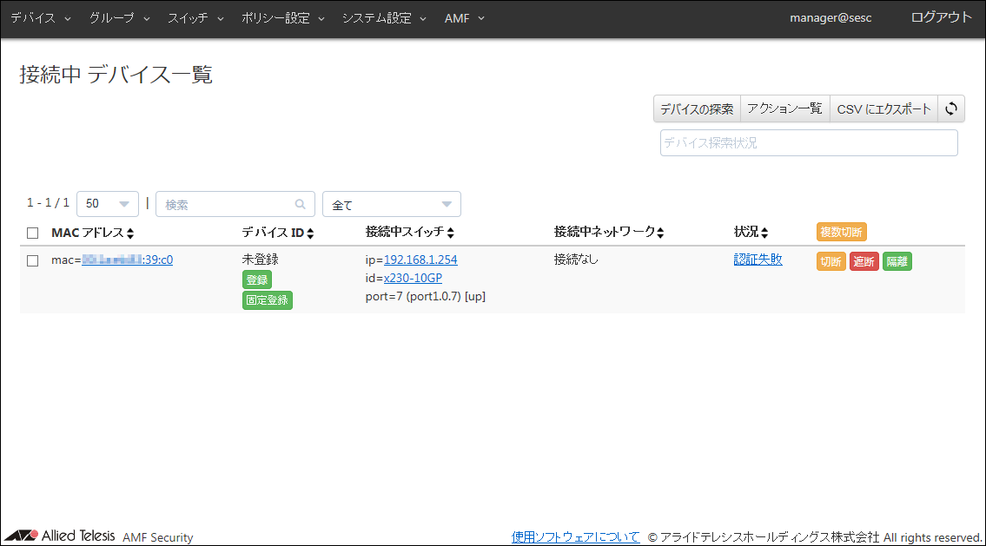Export the list via CSV にエクスポート
The width and height of the screenshot is (986, 546).
[x=883, y=109]
